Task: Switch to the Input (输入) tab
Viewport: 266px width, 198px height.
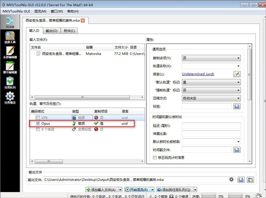Action: [x=34, y=31]
